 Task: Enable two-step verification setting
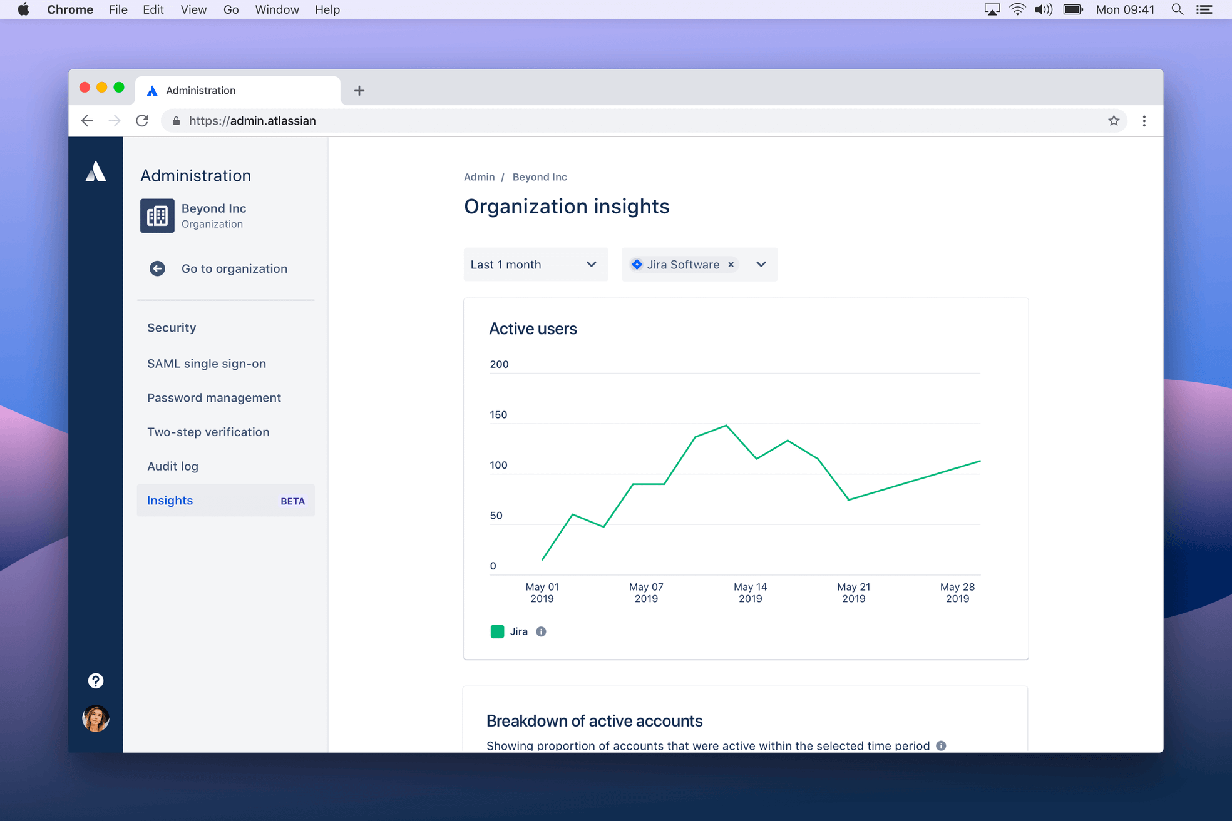tap(208, 432)
